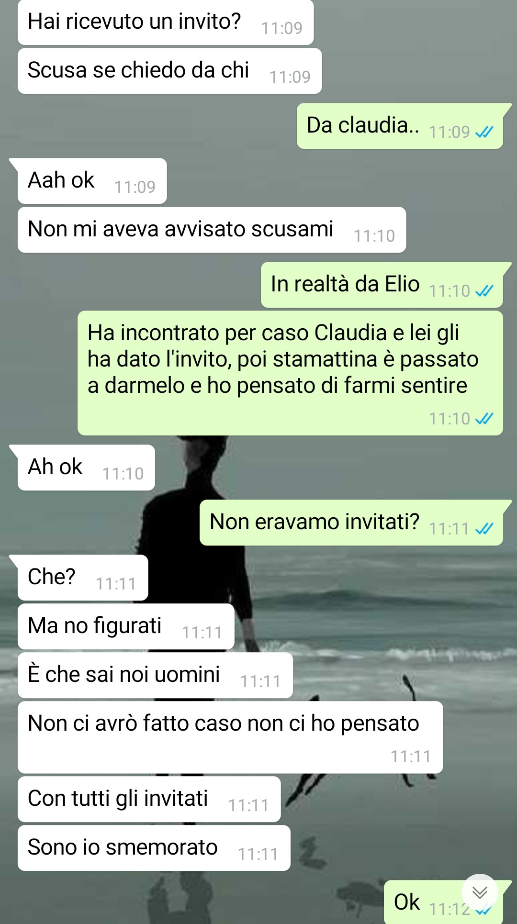The width and height of the screenshot is (517, 924).
Task: Tap 'Non ci avrò fatto caso' message bubble
Action: (x=230, y=737)
